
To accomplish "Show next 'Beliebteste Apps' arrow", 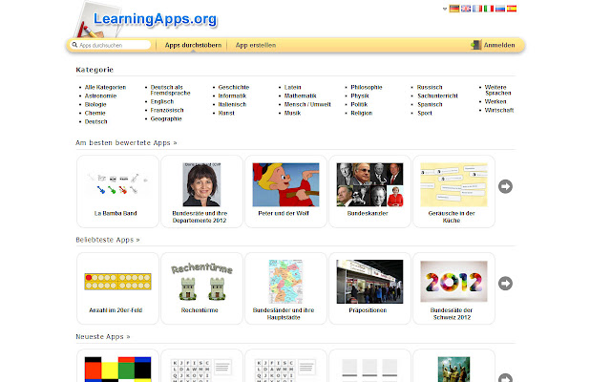I will coord(505,284).
